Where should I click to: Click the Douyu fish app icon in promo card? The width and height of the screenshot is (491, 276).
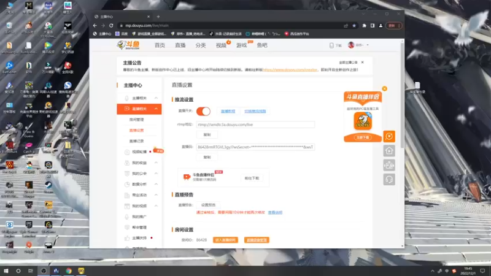[363, 121]
